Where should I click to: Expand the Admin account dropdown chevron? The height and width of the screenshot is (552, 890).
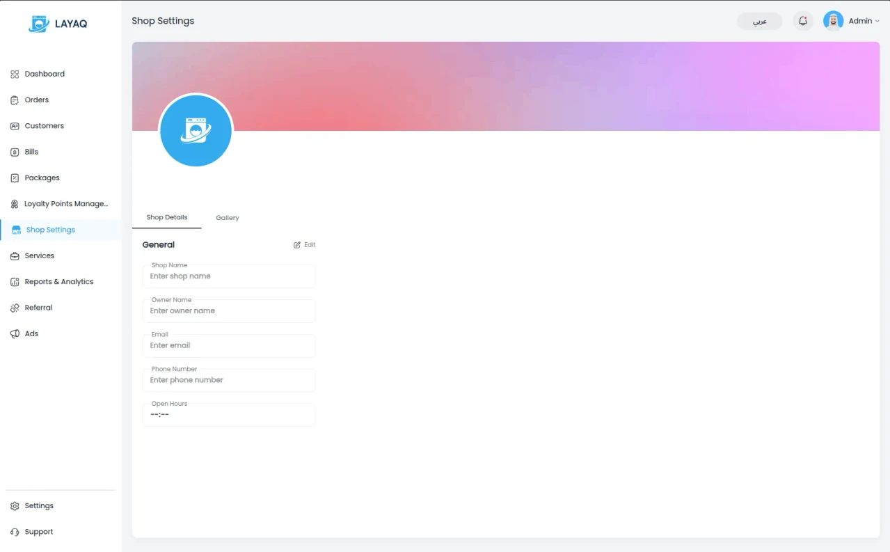877,22
